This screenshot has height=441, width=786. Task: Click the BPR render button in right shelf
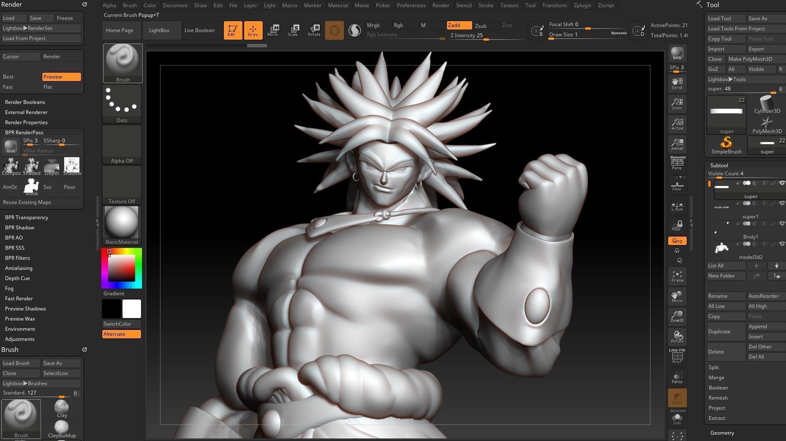(677, 54)
